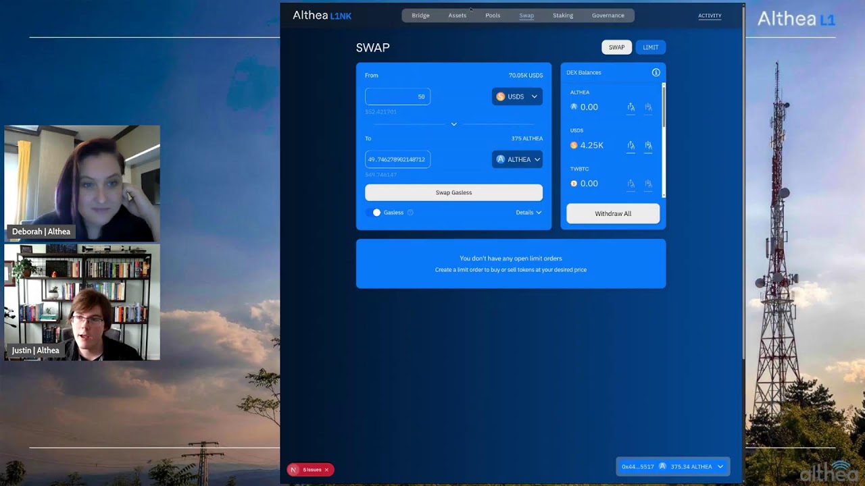Click the 5 issues badge

[310, 470]
